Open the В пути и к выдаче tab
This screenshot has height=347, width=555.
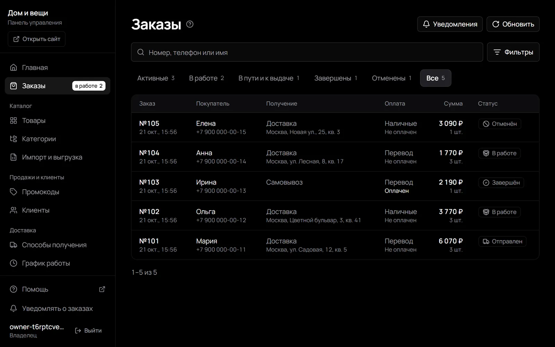[x=269, y=78]
